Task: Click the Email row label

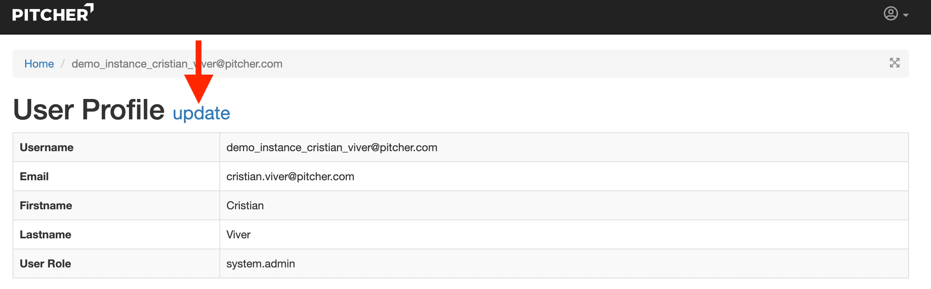Action: (x=34, y=177)
